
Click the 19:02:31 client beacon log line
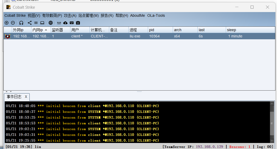tap(82, 135)
